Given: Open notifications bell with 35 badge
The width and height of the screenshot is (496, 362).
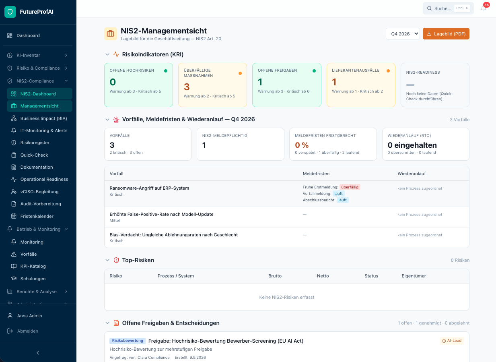Looking at the screenshot, I should [484, 8].
